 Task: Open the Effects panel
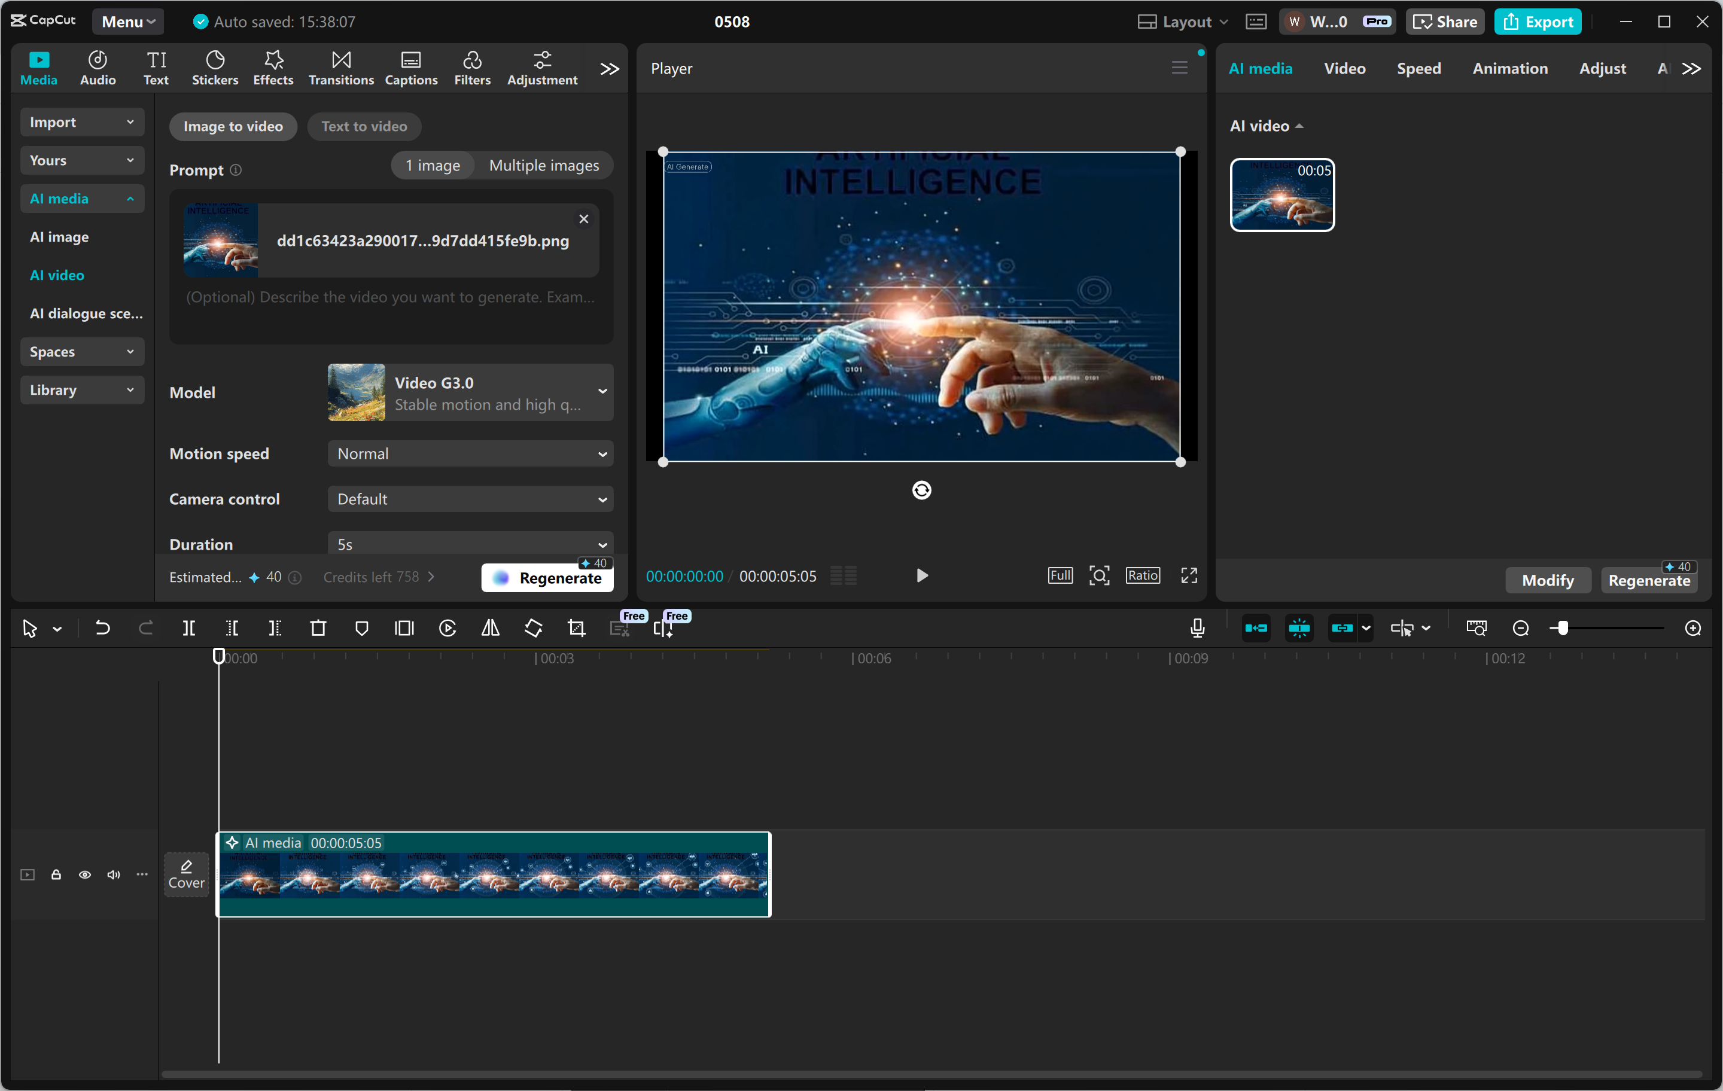point(273,68)
